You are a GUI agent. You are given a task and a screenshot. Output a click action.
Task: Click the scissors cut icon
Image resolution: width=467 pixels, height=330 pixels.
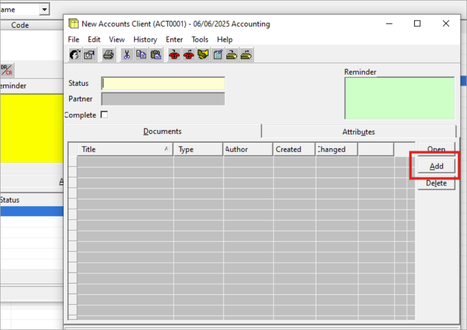click(127, 55)
